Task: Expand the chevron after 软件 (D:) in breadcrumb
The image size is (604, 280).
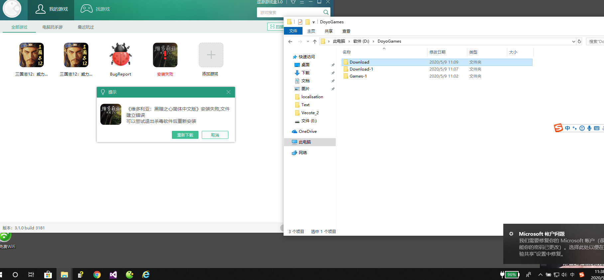Action: 374,41
